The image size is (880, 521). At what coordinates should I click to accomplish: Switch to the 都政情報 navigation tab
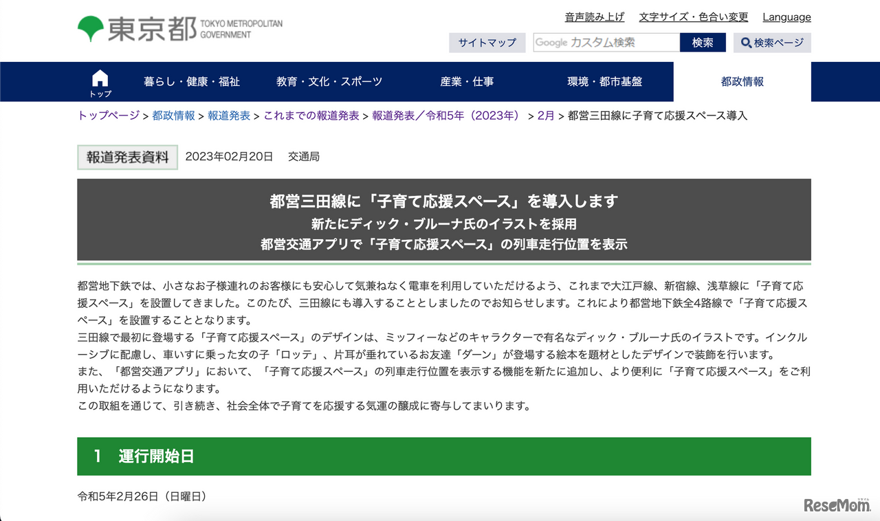coord(742,80)
